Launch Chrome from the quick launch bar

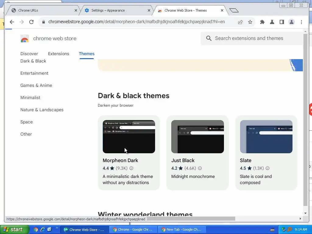coord(36,229)
